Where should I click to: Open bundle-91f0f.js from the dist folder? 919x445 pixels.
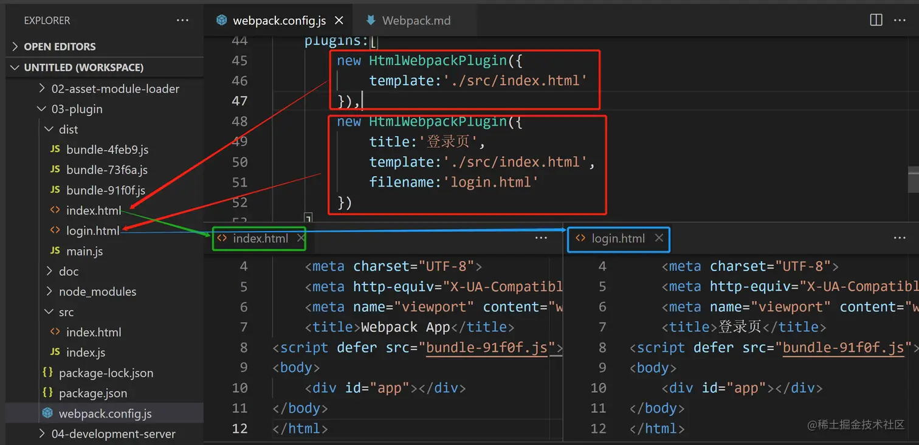tap(105, 190)
